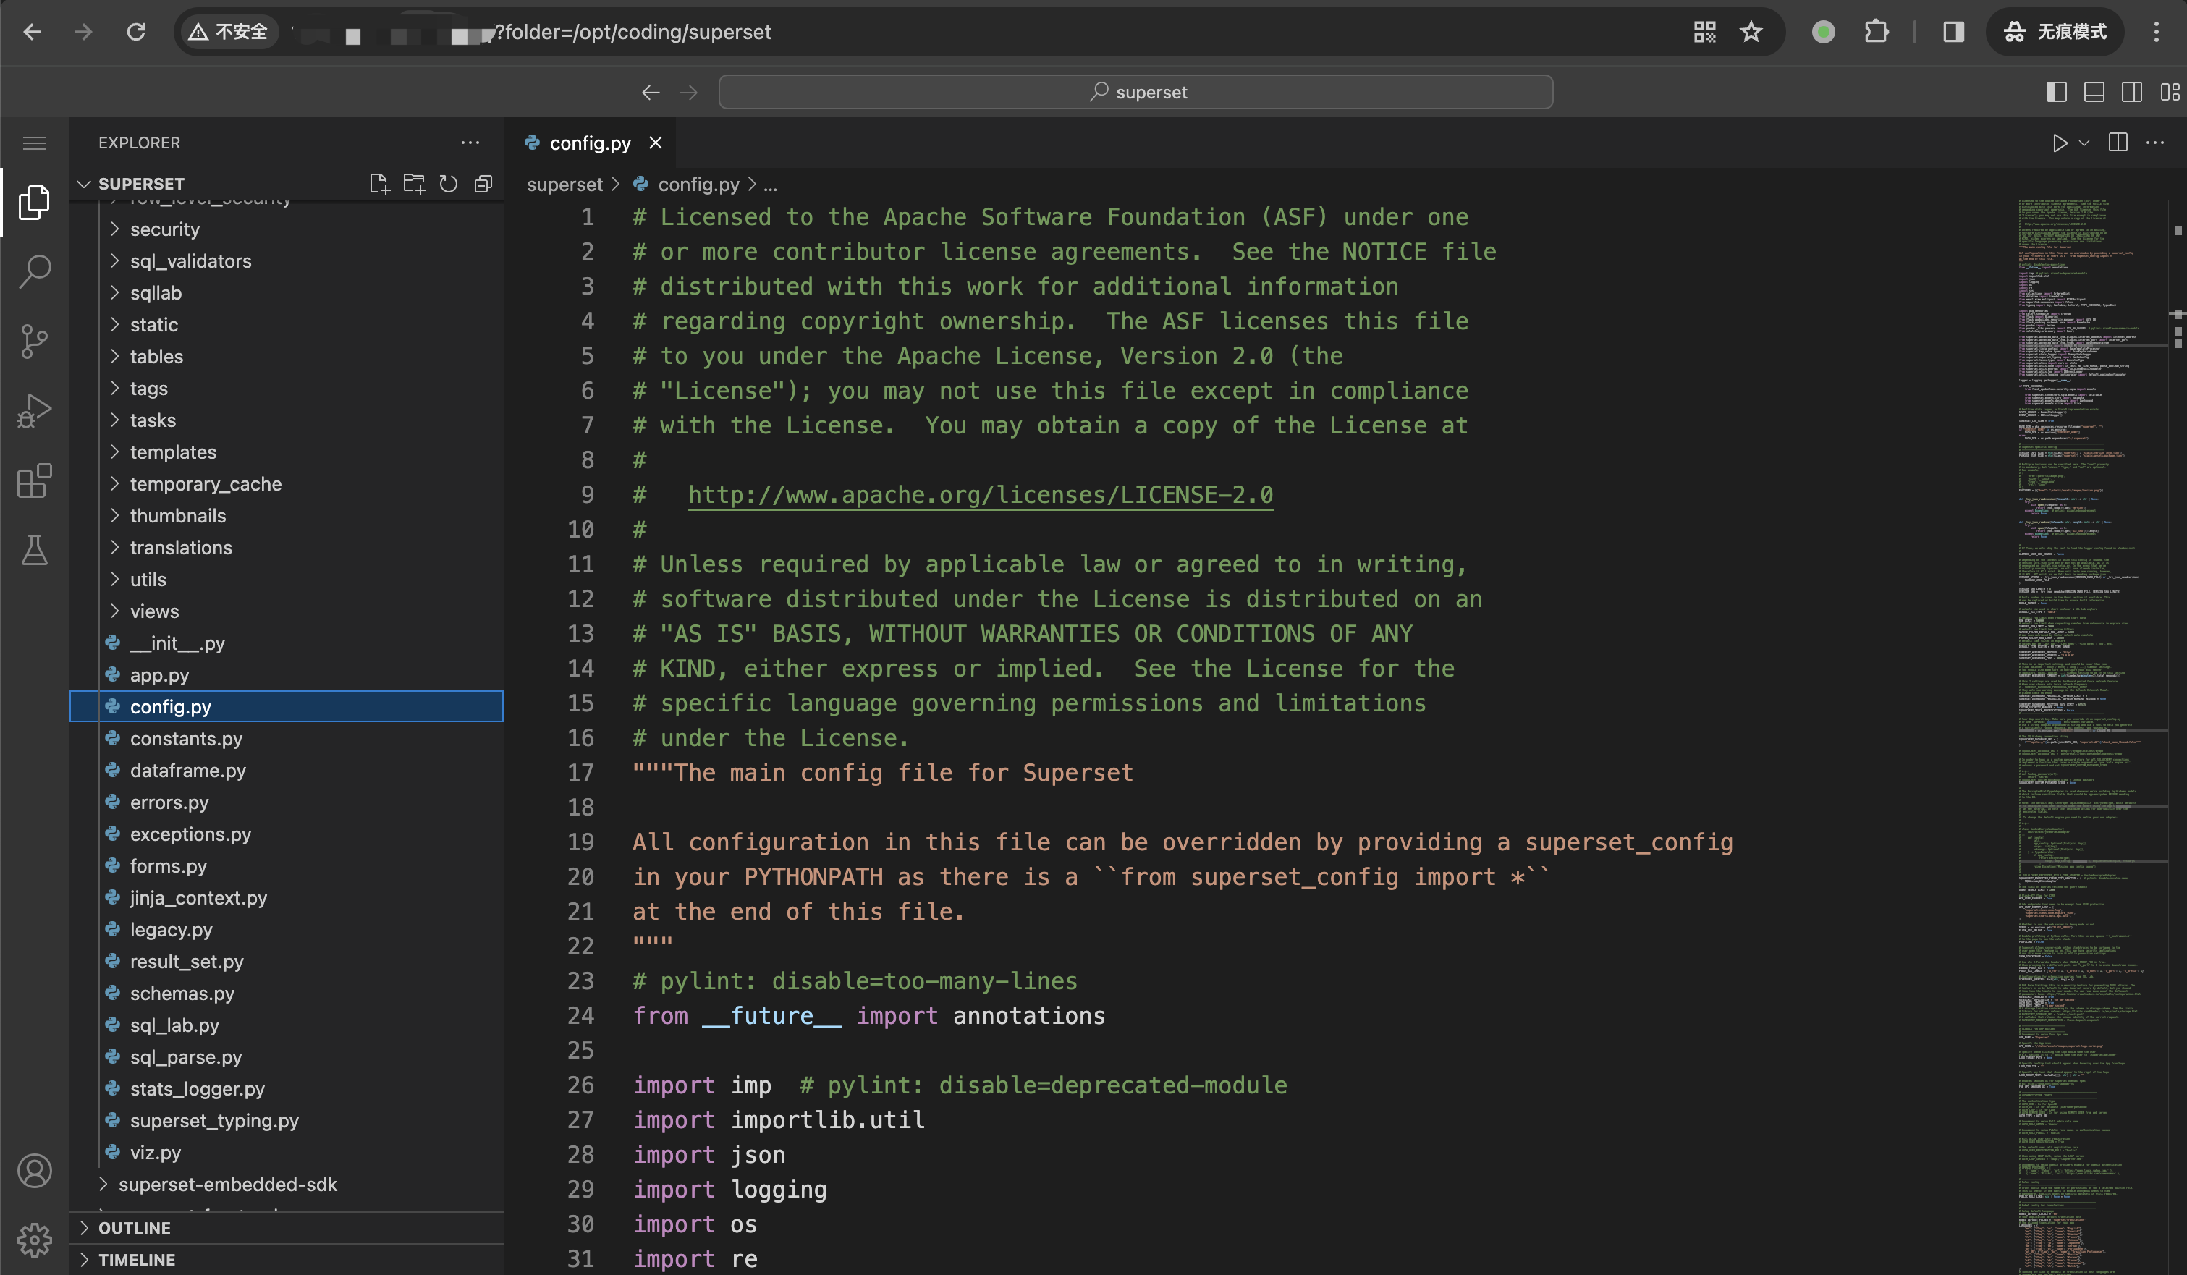Click the superset command center search box
The height and width of the screenshot is (1275, 2187).
coord(1135,92)
